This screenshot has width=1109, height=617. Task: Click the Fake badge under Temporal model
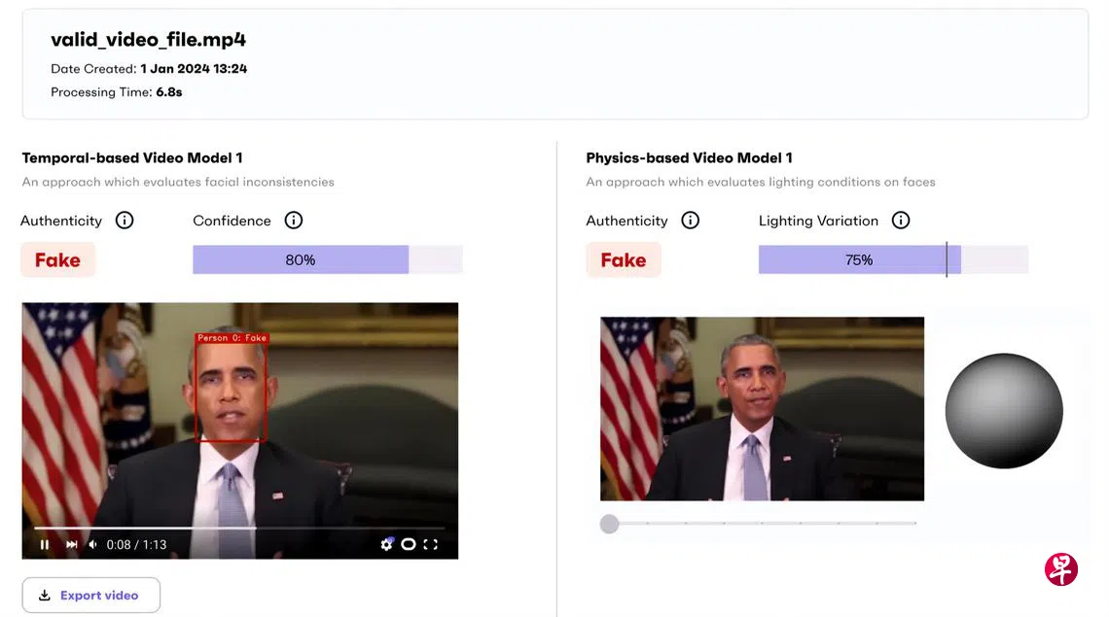click(58, 259)
